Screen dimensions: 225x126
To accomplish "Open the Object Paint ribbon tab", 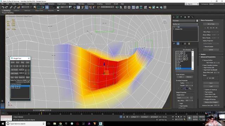I will point(39,10).
